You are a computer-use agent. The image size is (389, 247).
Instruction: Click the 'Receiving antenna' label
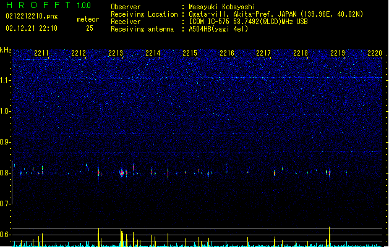[x=142, y=29]
